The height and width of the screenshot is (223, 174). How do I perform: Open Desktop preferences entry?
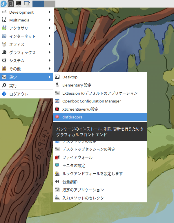[x=100, y=77]
